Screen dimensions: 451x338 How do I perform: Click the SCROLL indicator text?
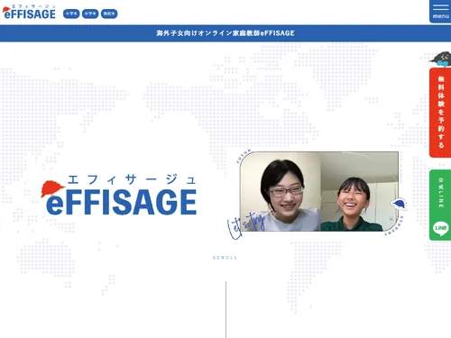coord(225,258)
